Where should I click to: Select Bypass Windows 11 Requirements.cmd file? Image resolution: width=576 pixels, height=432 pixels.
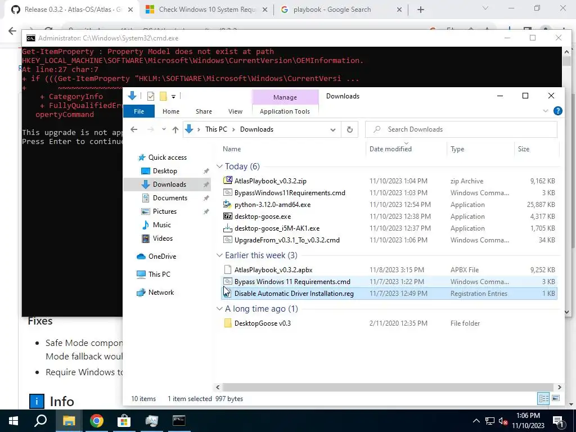tap(292, 282)
